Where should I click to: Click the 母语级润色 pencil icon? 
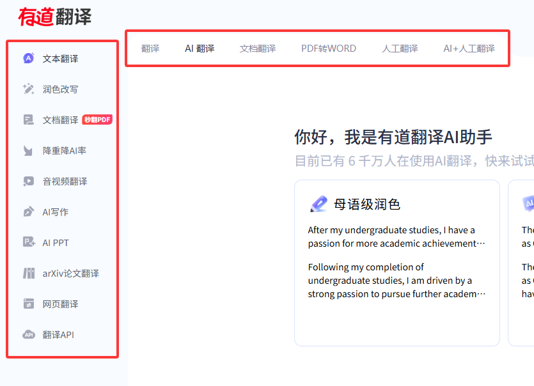click(x=318, y=204)
